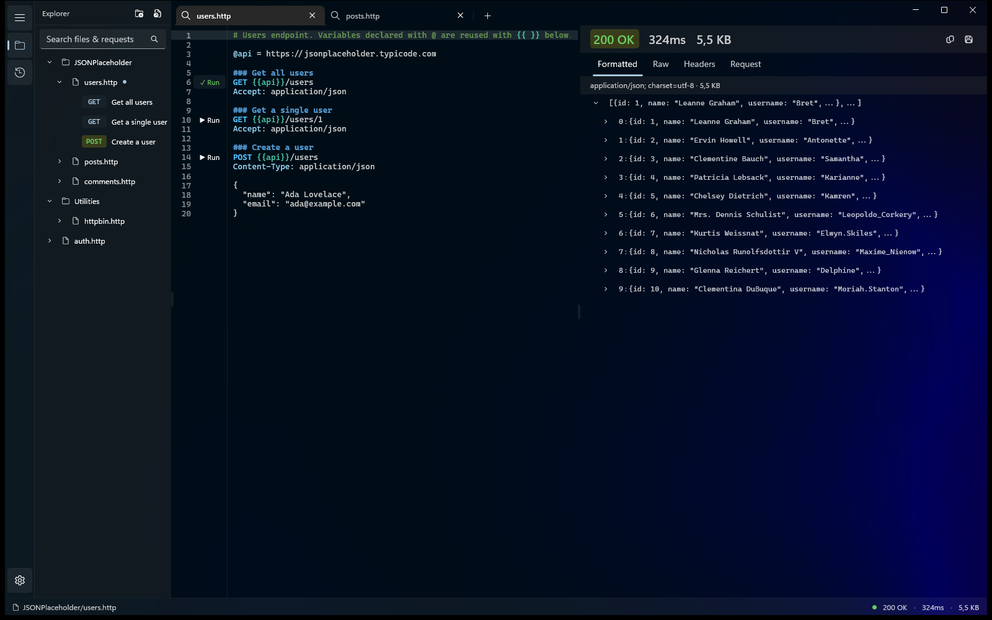The width and height of the screenshot is (992, 620).
Task: Click response row 7 Nicholas Runolfsdottir V
Action: [780, 252]
